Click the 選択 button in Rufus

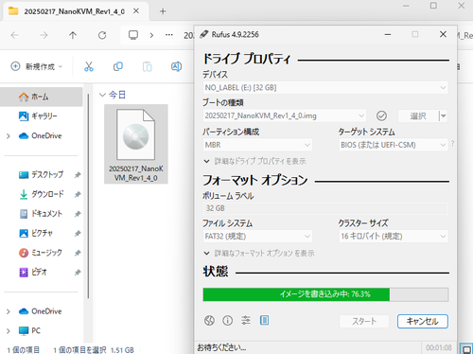tap(418, 115)
